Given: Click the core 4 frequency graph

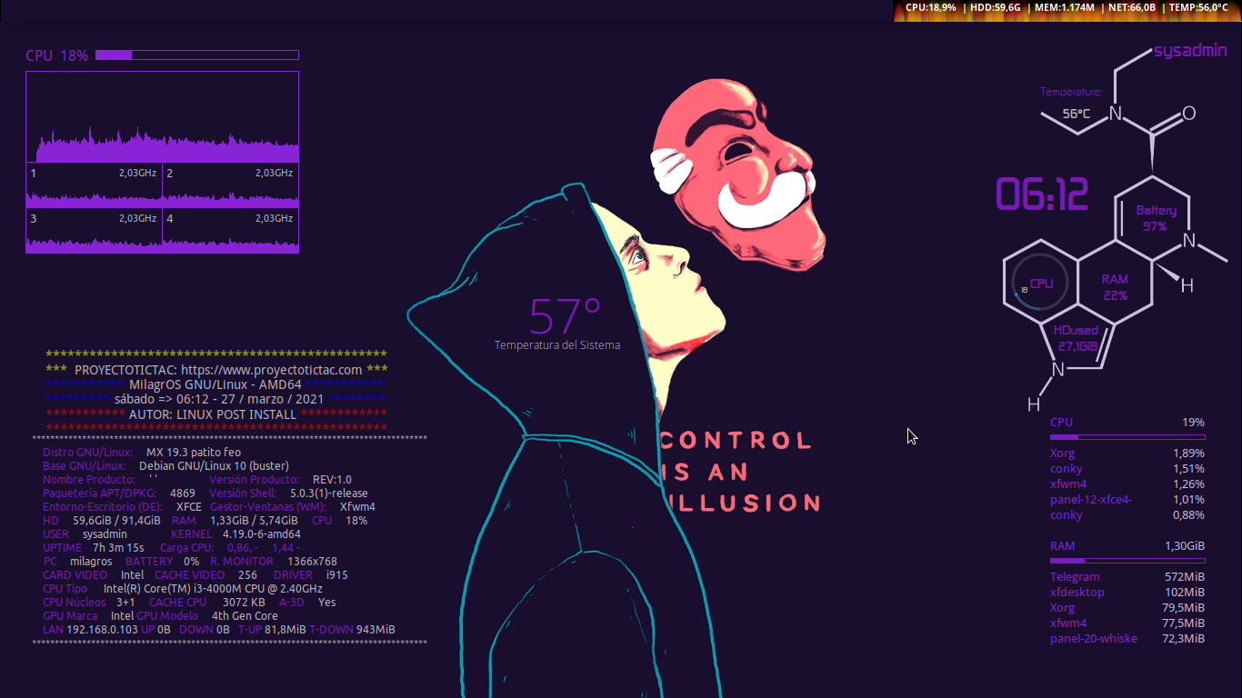Looking at the screenshot, I should click(231, 233).
